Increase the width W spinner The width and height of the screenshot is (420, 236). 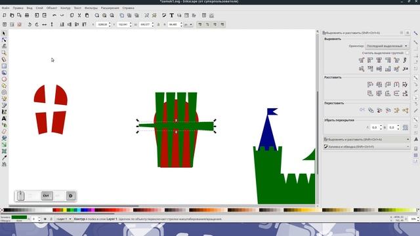[x=153, y=24]
